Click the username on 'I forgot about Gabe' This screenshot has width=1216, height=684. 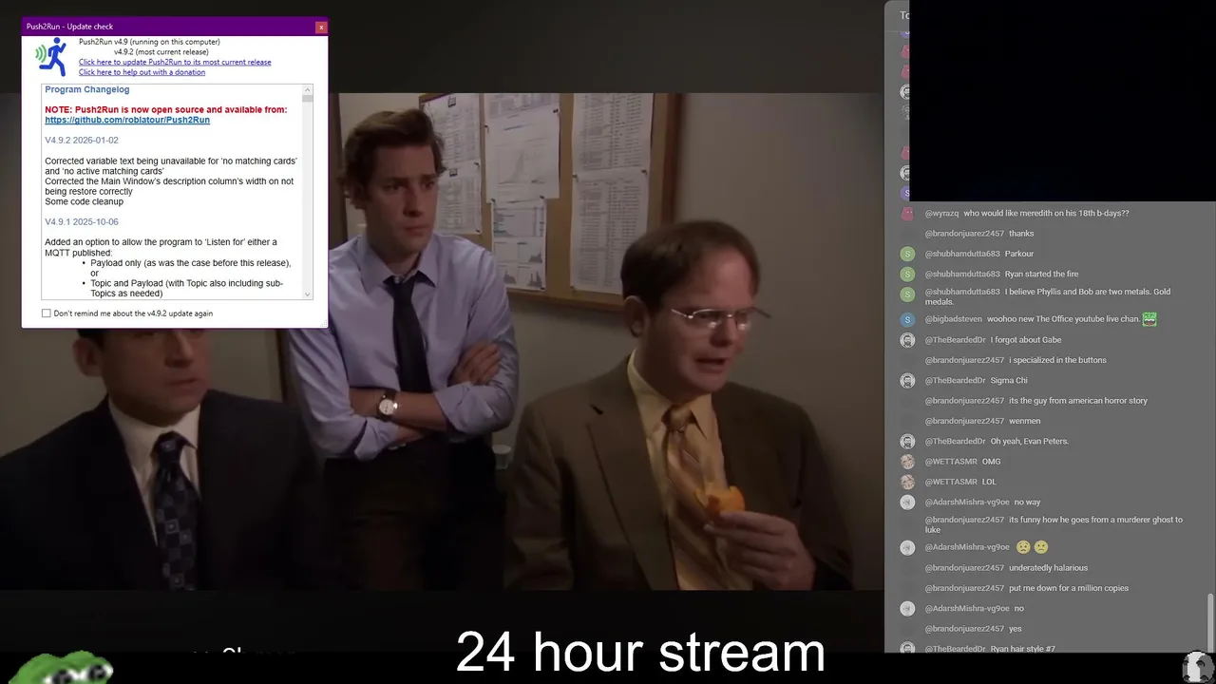[956, 340]
